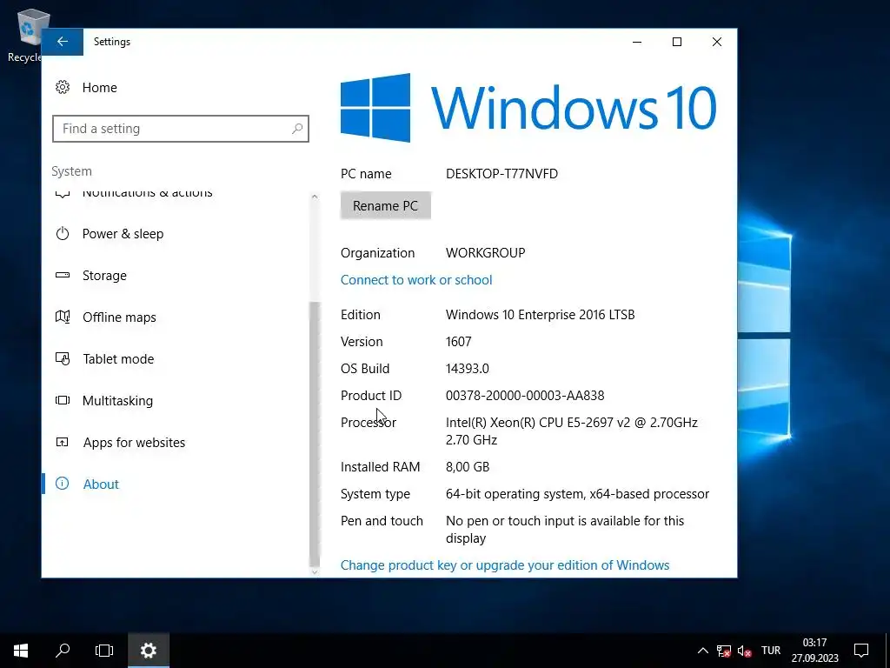The image size is (890, 668).
Task: Click the version value 1607
Action: coord(459,342)
